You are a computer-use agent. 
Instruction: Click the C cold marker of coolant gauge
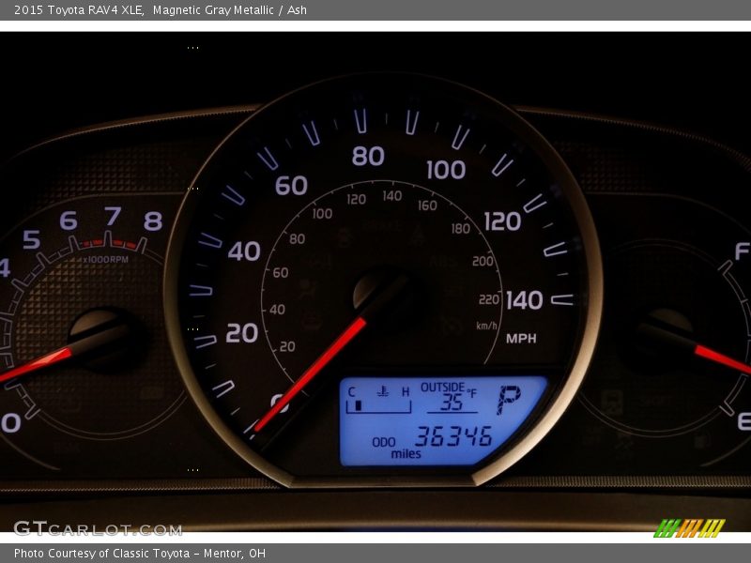(x=351, y=392)
